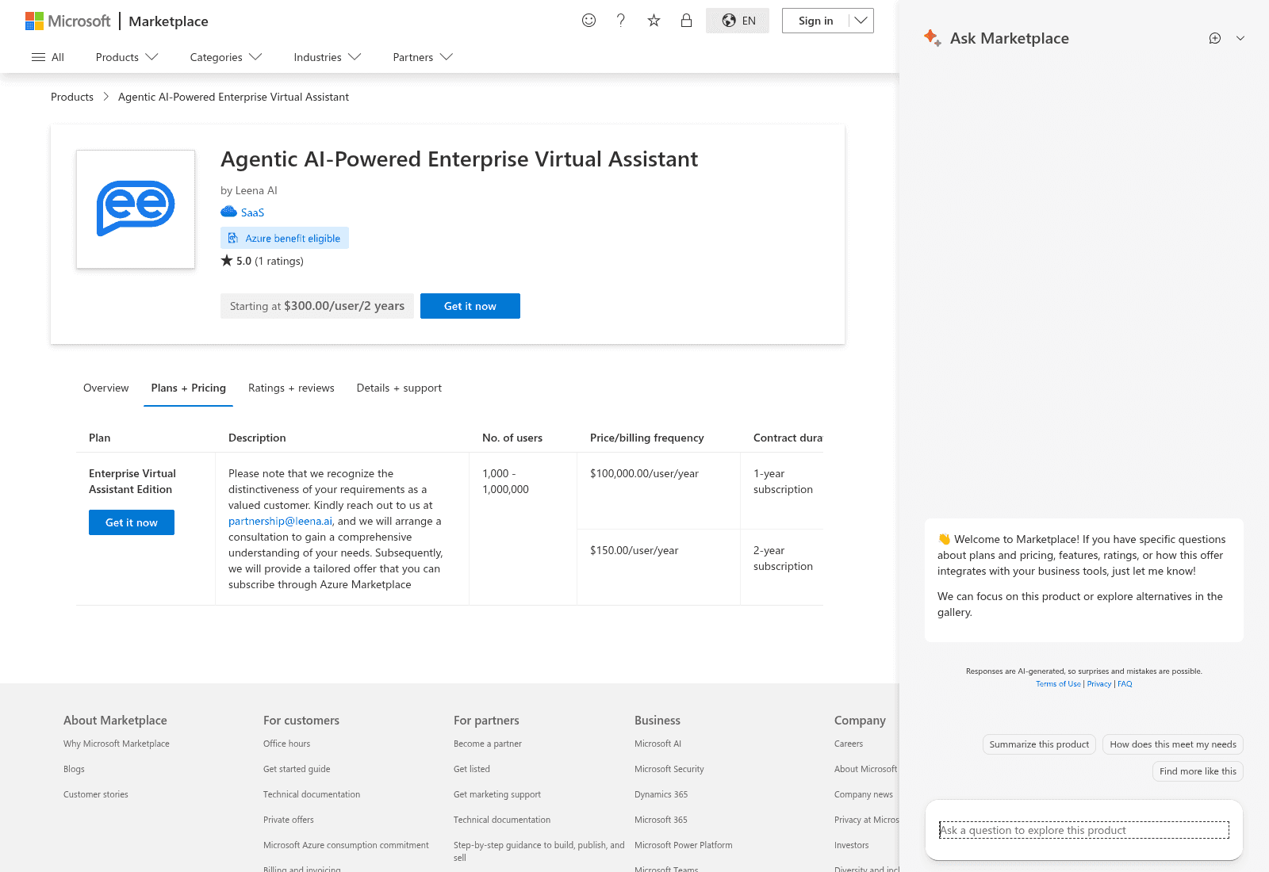Image resolution: width=1269 pixels, height=872 pixels.
Task: Open Investors footer link
Action: (x=852, y=845)
